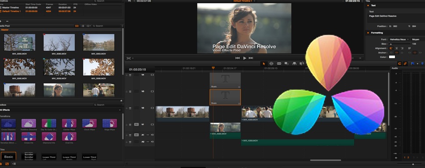Select the Basic title generator
425x168 pixels.
click(x=9, y=156)
